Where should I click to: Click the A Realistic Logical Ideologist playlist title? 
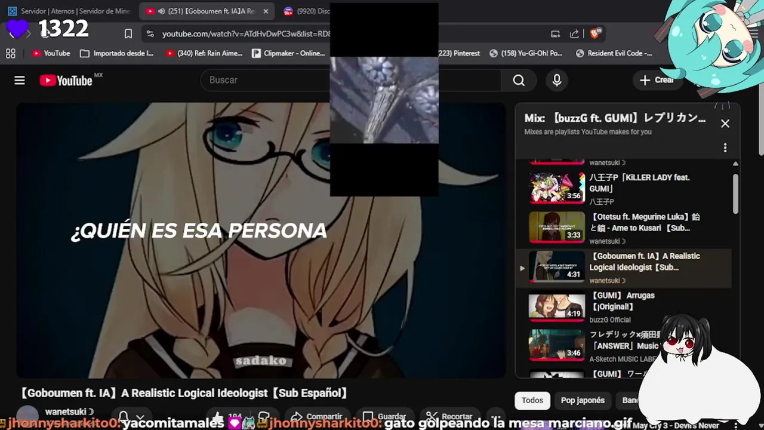point(645,262)
